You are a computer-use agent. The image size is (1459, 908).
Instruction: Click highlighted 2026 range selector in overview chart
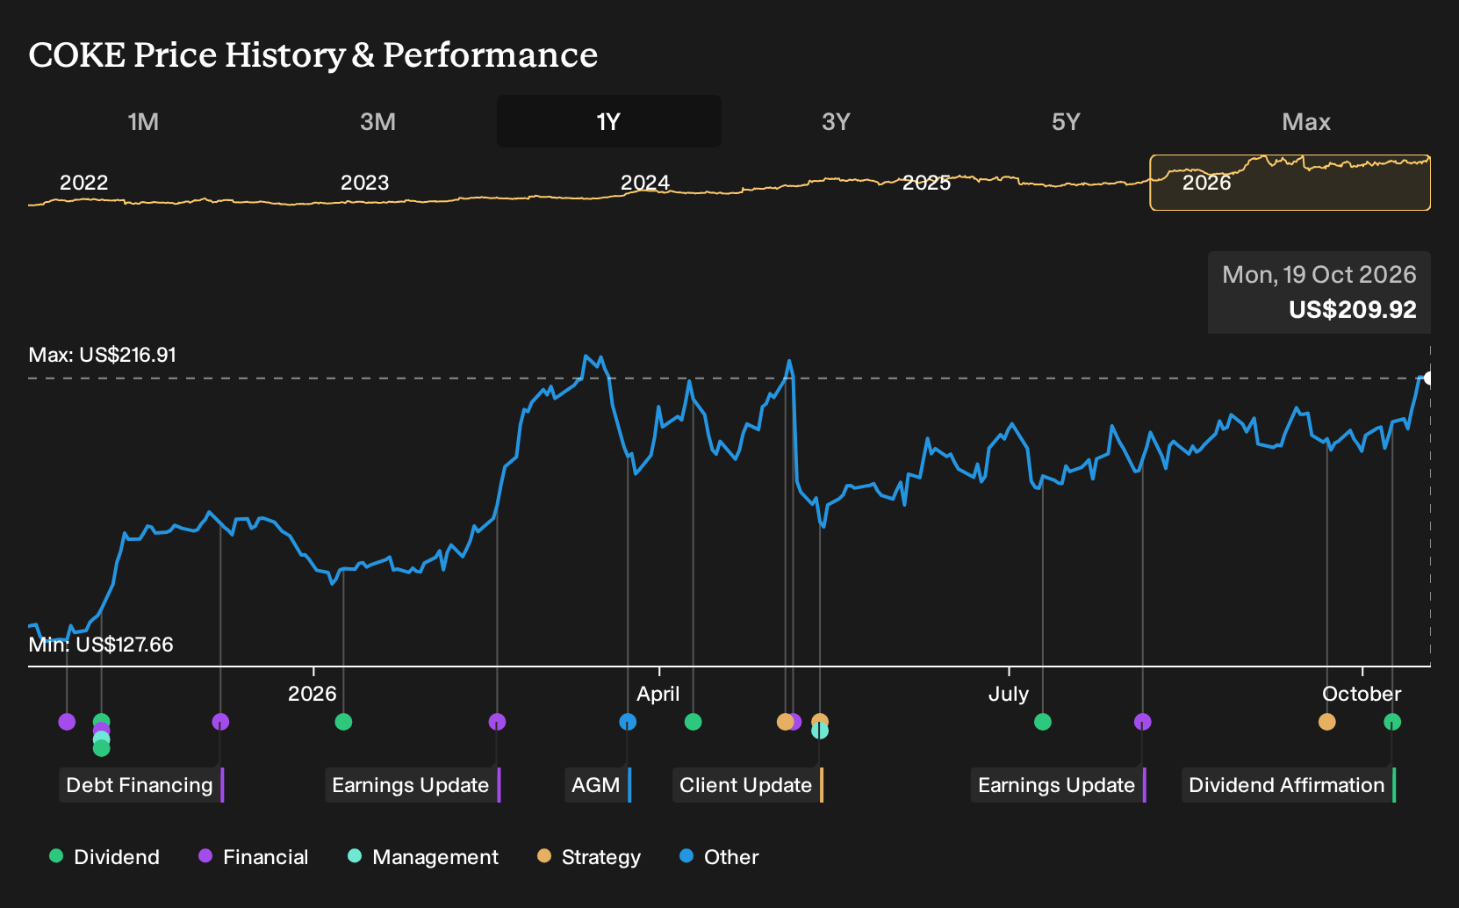[x=1290, y=183]
